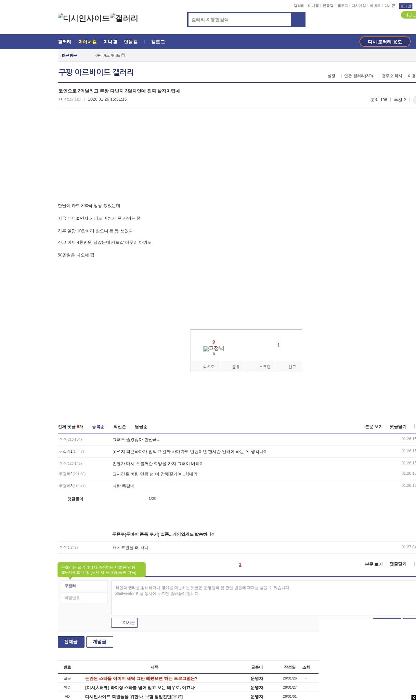Collapse comments with 댓글닫기 above the comment list
416x700 pixels.
tap(398, 427)
